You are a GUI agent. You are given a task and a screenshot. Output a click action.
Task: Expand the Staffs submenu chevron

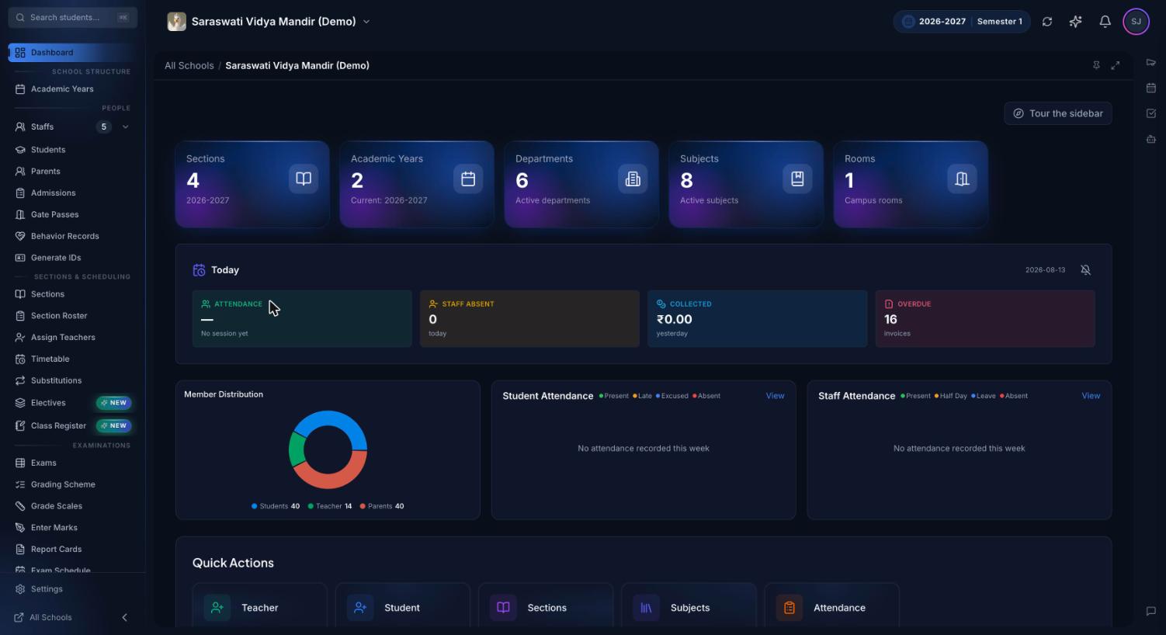point(126,127)
